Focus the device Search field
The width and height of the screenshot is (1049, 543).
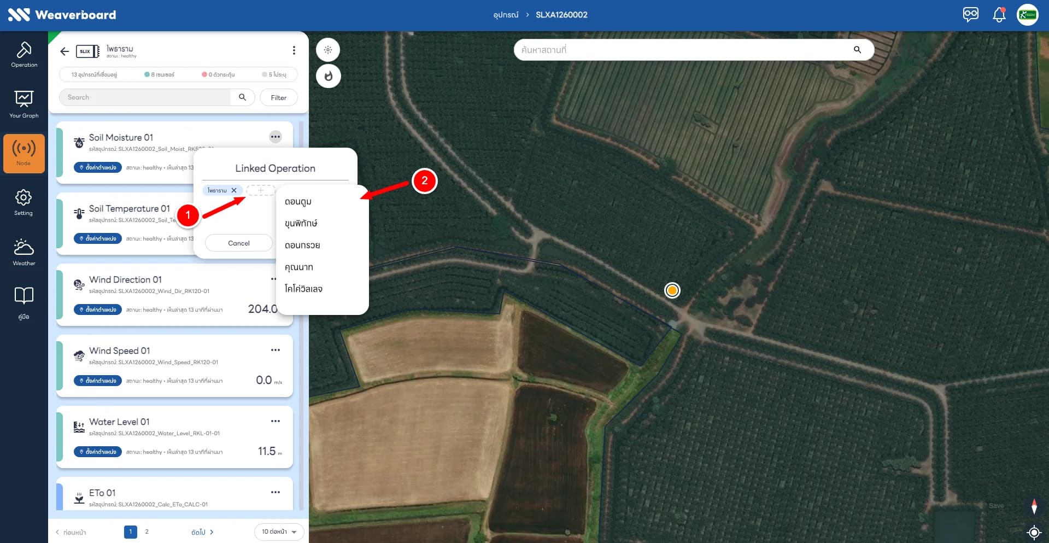pyautogui.click(x=145, y=97)
